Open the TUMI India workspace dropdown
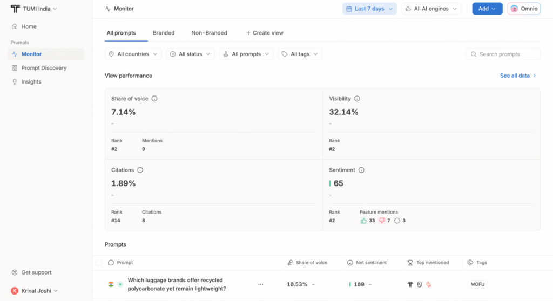 point(34,9)
